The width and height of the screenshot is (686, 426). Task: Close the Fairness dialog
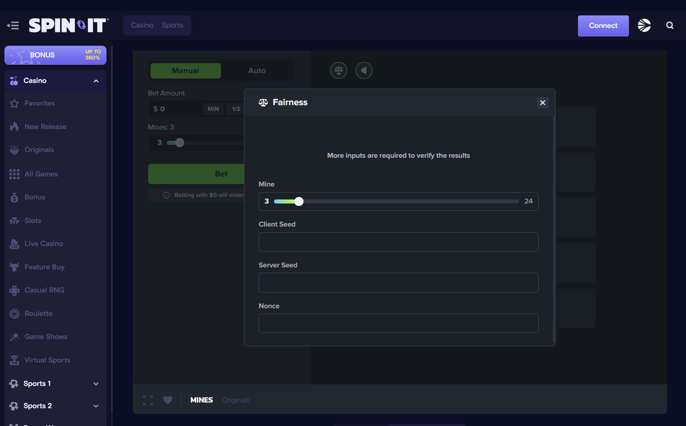point(542,103)
